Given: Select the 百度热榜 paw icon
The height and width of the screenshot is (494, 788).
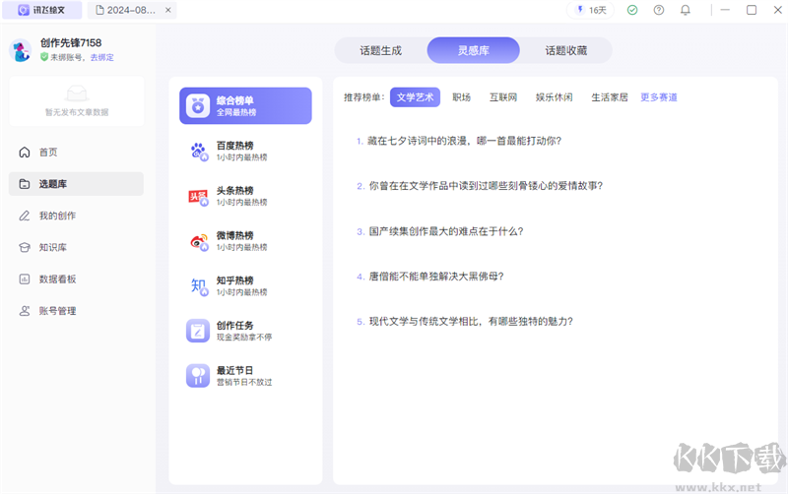Looking at the screenshot, I should (x=198, y=151).
